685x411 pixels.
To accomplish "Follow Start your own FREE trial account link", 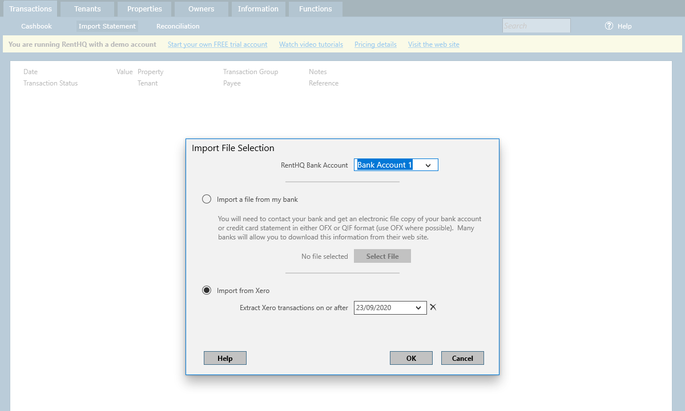I will [217, 44].
